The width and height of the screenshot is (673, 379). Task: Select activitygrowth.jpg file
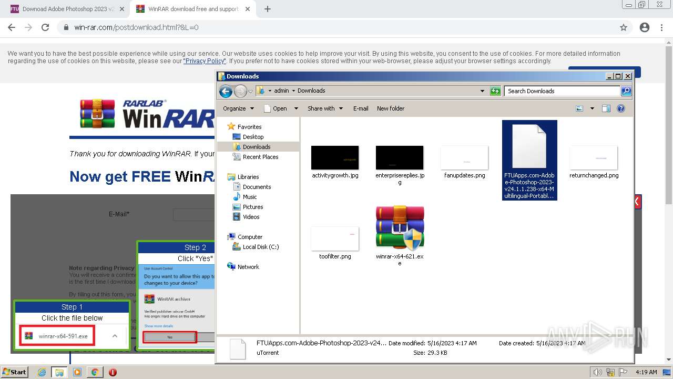(335, 162)
